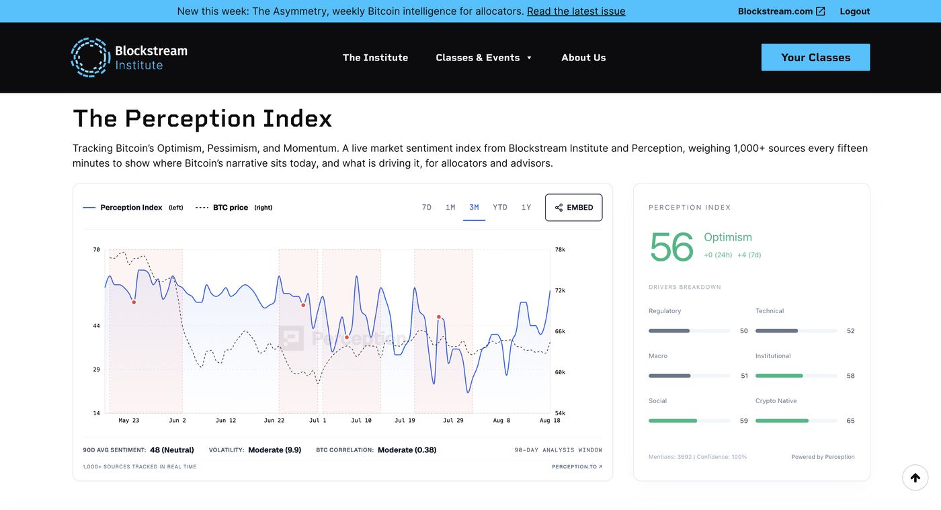Click the 90-DAY ANALYSIS WINDOW label
The image size is (941, 510).
click(x=559, y=450)
